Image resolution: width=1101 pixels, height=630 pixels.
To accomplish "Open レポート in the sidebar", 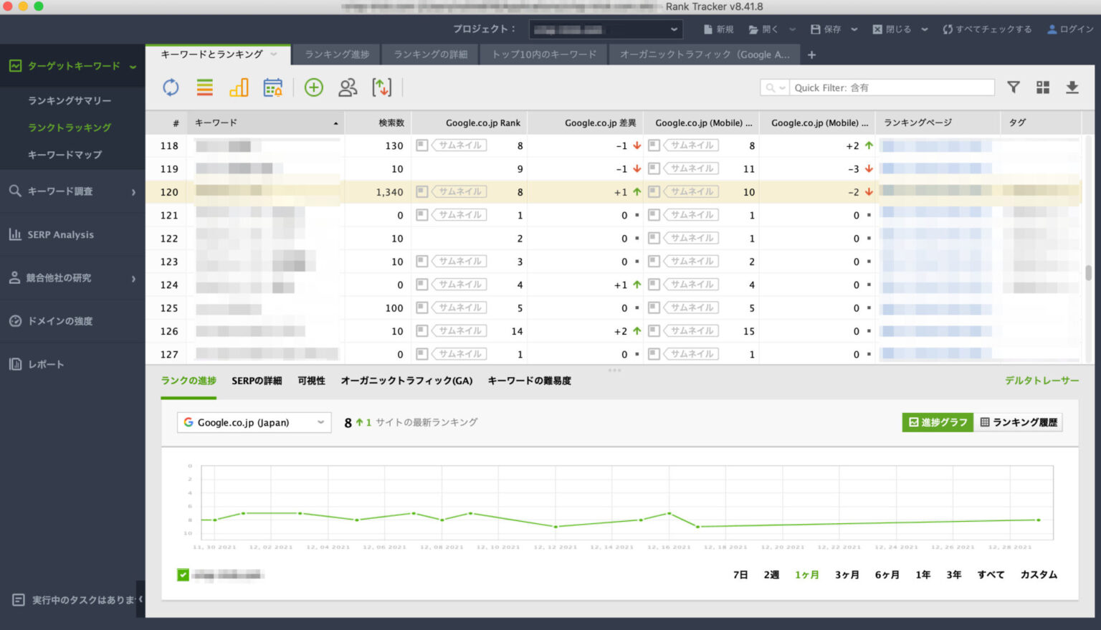I will [x=46, y=364].
